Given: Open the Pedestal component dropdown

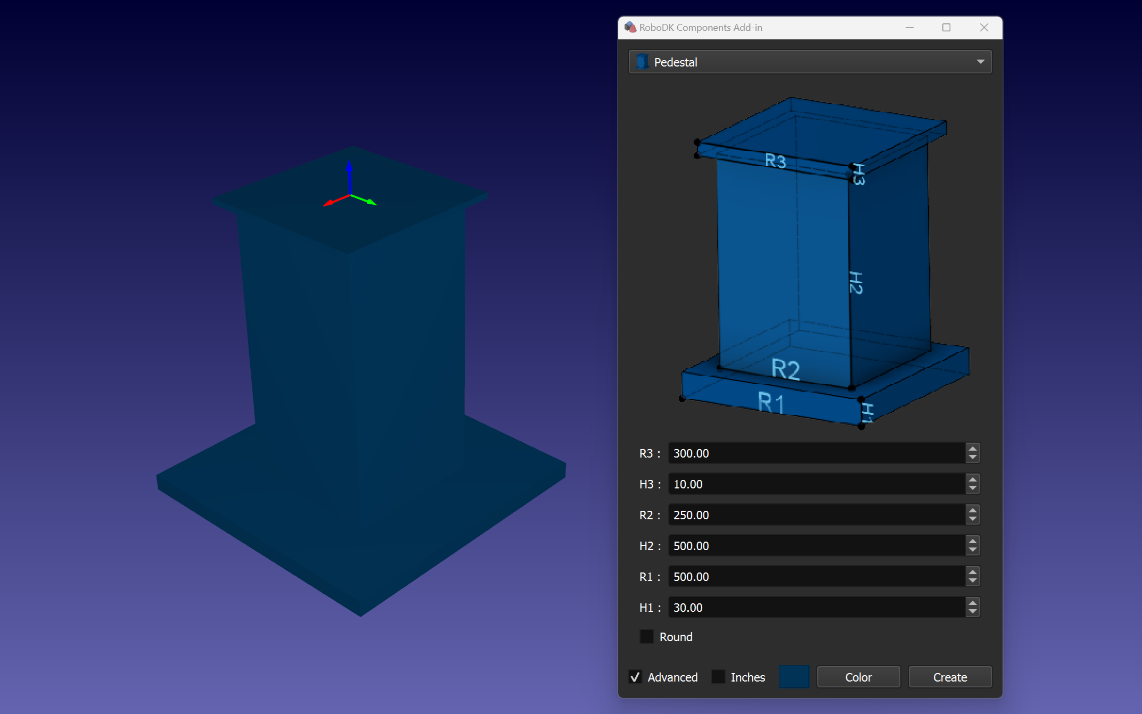Looking at the screenshot, I should coord(809,62).
